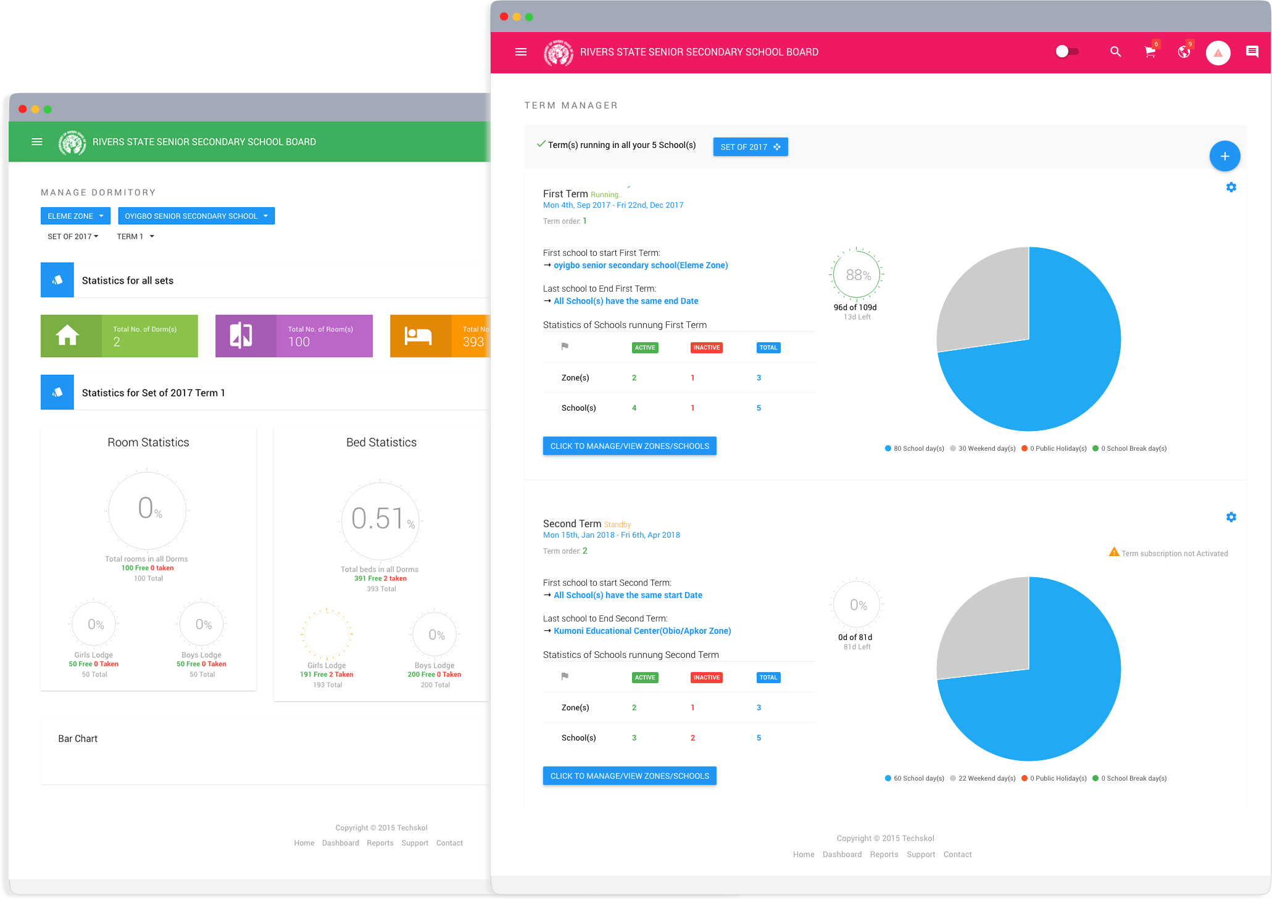Click the 0.51% bed statistics dial
Image resolution: width=1272 pixels, height=899 pixels.
coord(380,520)
